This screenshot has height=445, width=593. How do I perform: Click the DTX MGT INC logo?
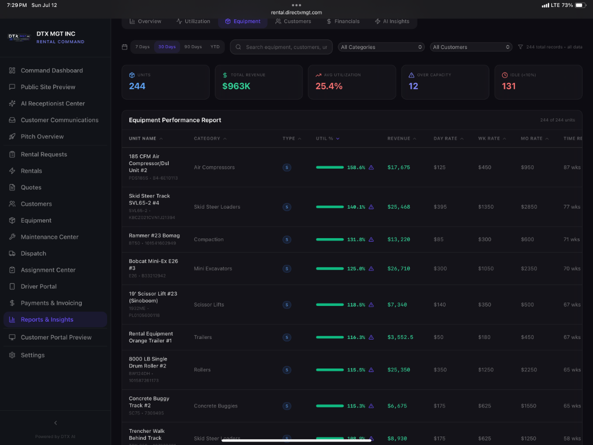click(x=19, y=37)
